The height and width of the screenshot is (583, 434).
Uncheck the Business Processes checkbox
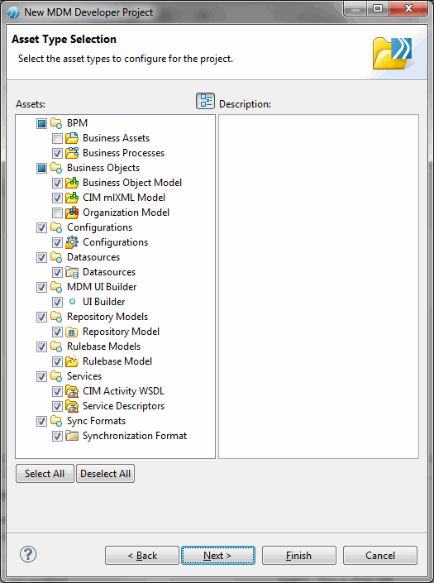coord(57,153)
